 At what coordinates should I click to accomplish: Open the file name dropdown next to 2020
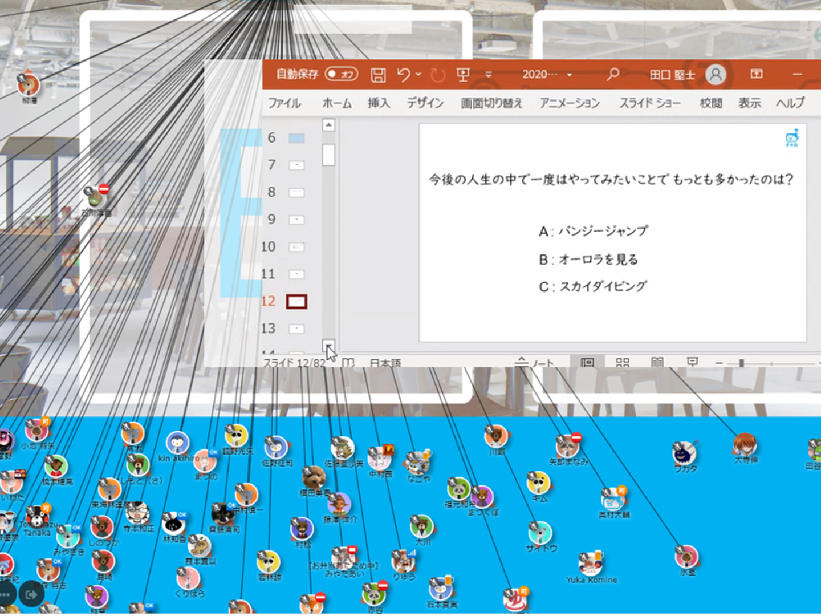[569, 75]
